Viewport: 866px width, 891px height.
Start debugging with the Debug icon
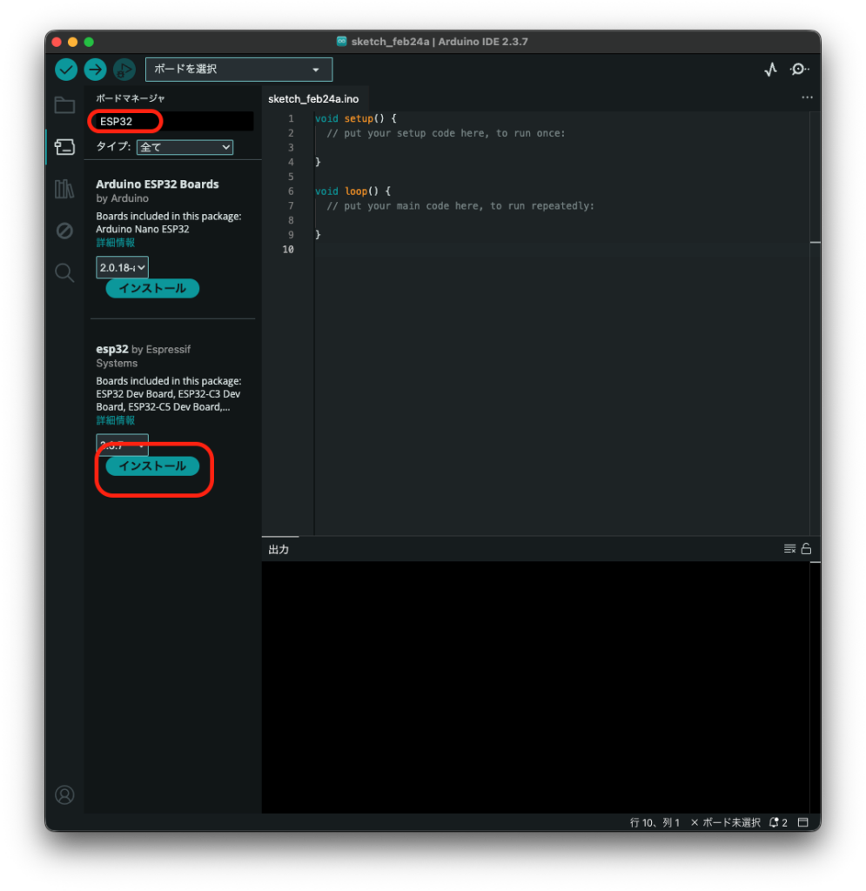tap(124, 70)
